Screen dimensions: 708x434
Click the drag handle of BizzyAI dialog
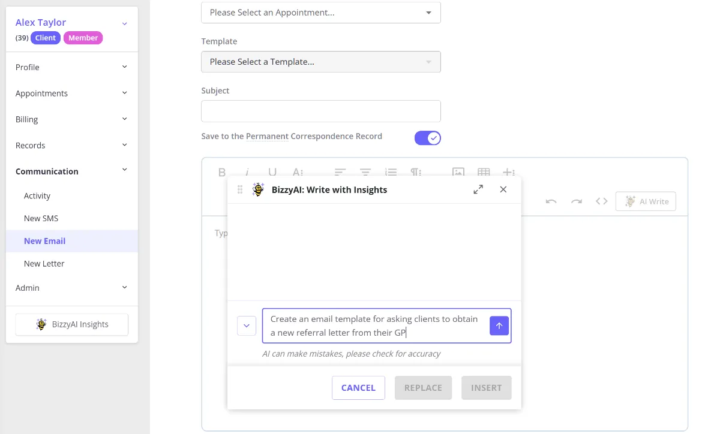tap(240, 189)
